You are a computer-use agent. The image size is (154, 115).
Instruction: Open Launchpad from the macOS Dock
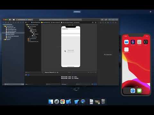pyautogui.click(x=57, y=102)
